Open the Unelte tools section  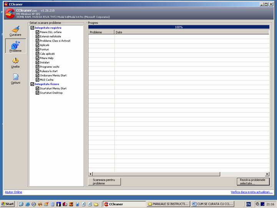(x=15, y=63)
